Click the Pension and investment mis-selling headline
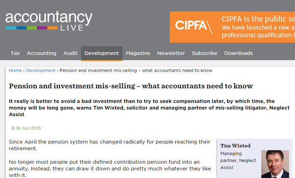 (131, 86)
